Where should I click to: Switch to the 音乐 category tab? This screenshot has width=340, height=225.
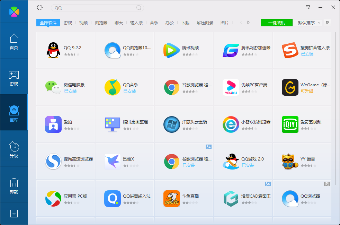pyautogui.click(x=154, y=23)
